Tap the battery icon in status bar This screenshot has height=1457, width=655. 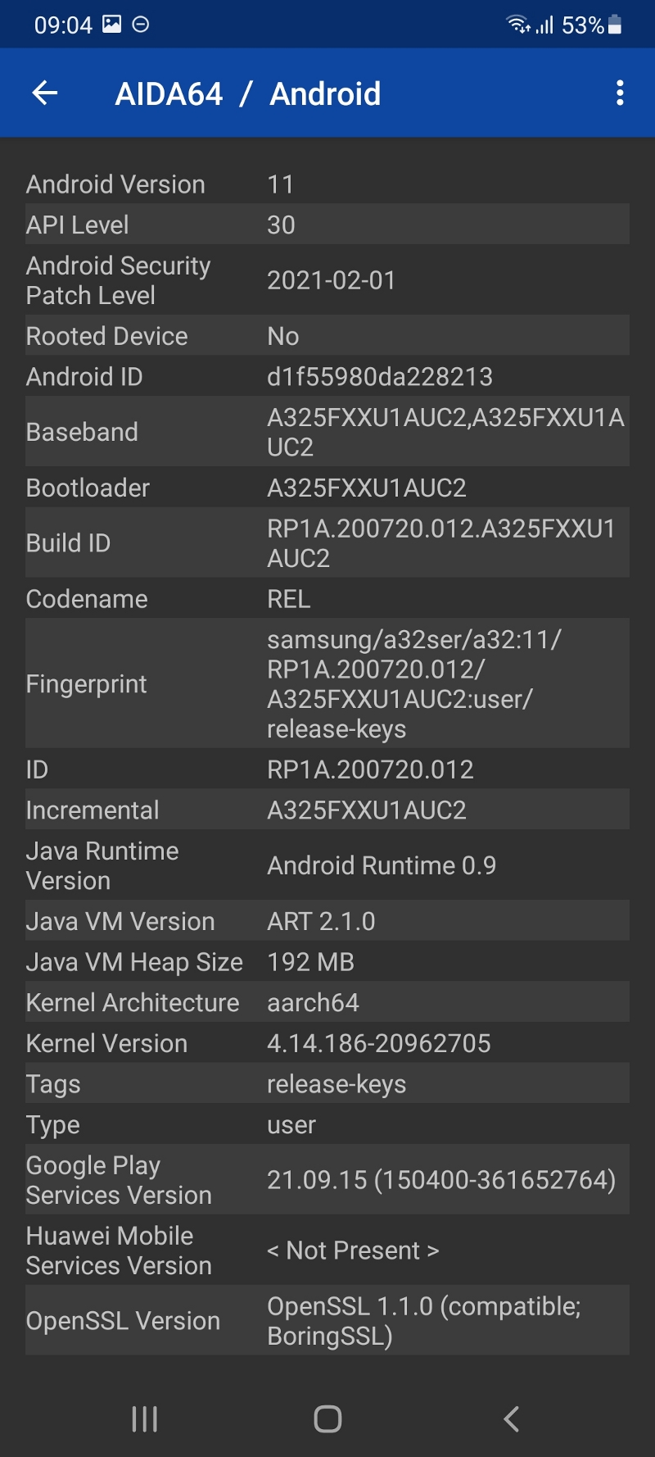click(x=615, y=25)
